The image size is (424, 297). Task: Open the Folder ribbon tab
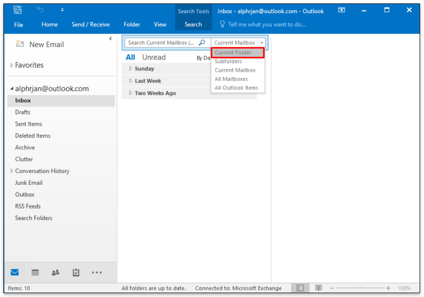132,24
